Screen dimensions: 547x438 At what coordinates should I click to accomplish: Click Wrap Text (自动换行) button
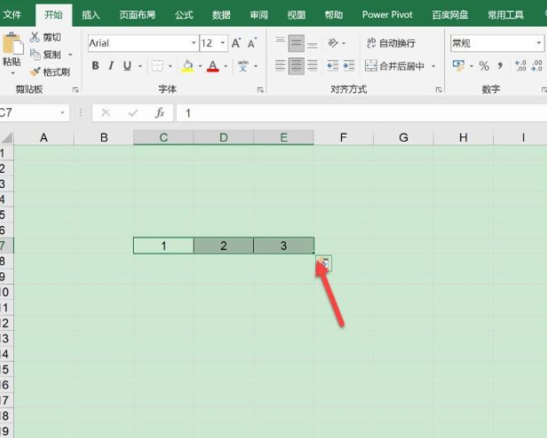(391, 43)
